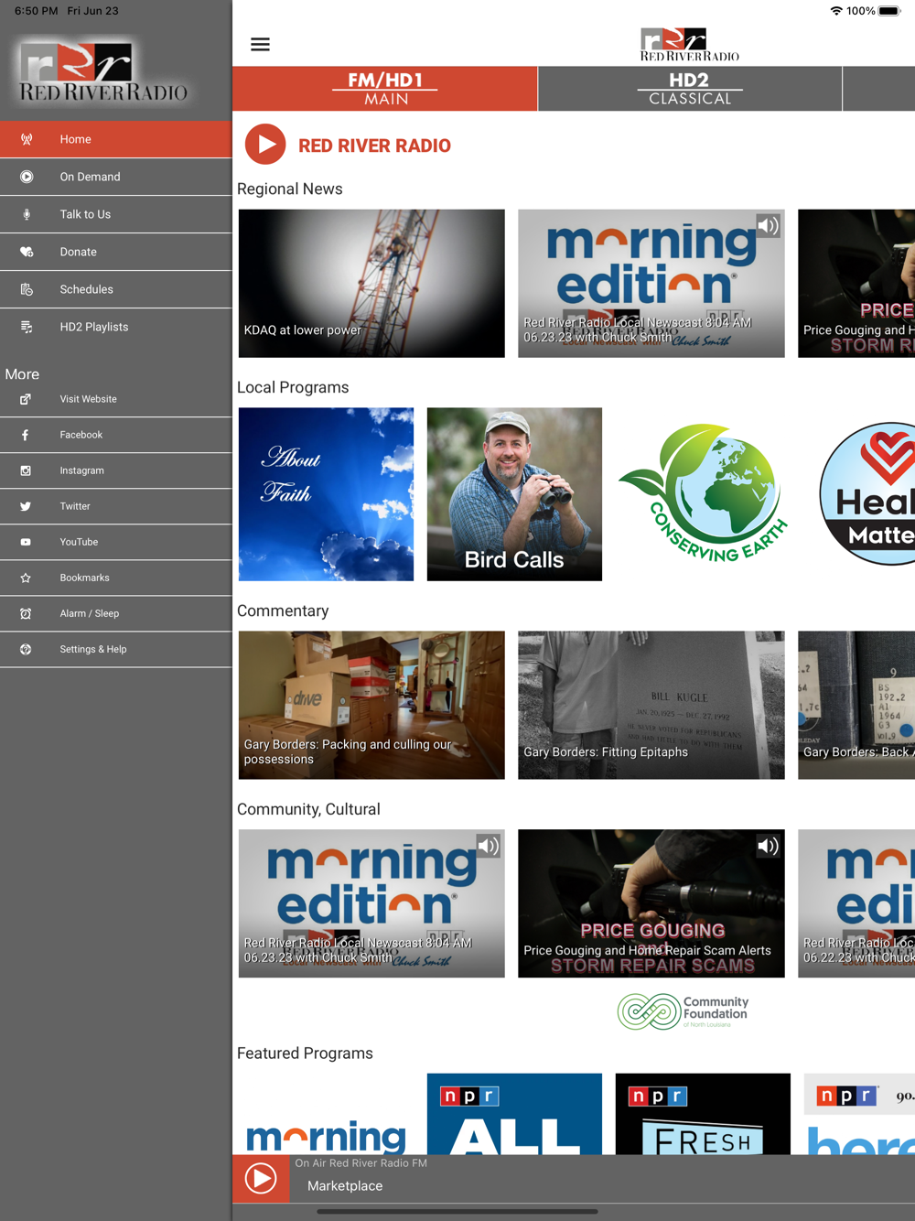This screenshot has width=915, height=1221.
Task: Switch to the HD2 Classical tab
Action: (x=690, y=89)
